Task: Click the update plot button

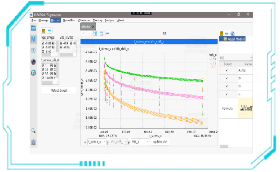Action: pos(160,142)
